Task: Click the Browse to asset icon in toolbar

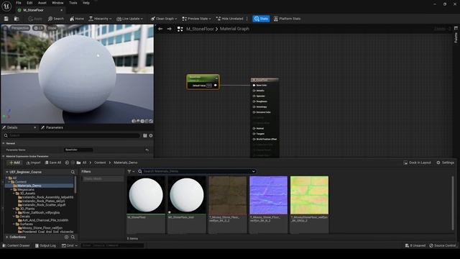Action: (x=17, y=19)
